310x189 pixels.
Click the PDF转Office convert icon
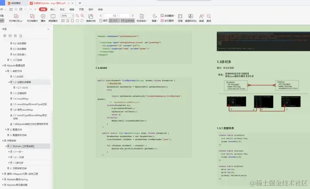pos(16,16)
